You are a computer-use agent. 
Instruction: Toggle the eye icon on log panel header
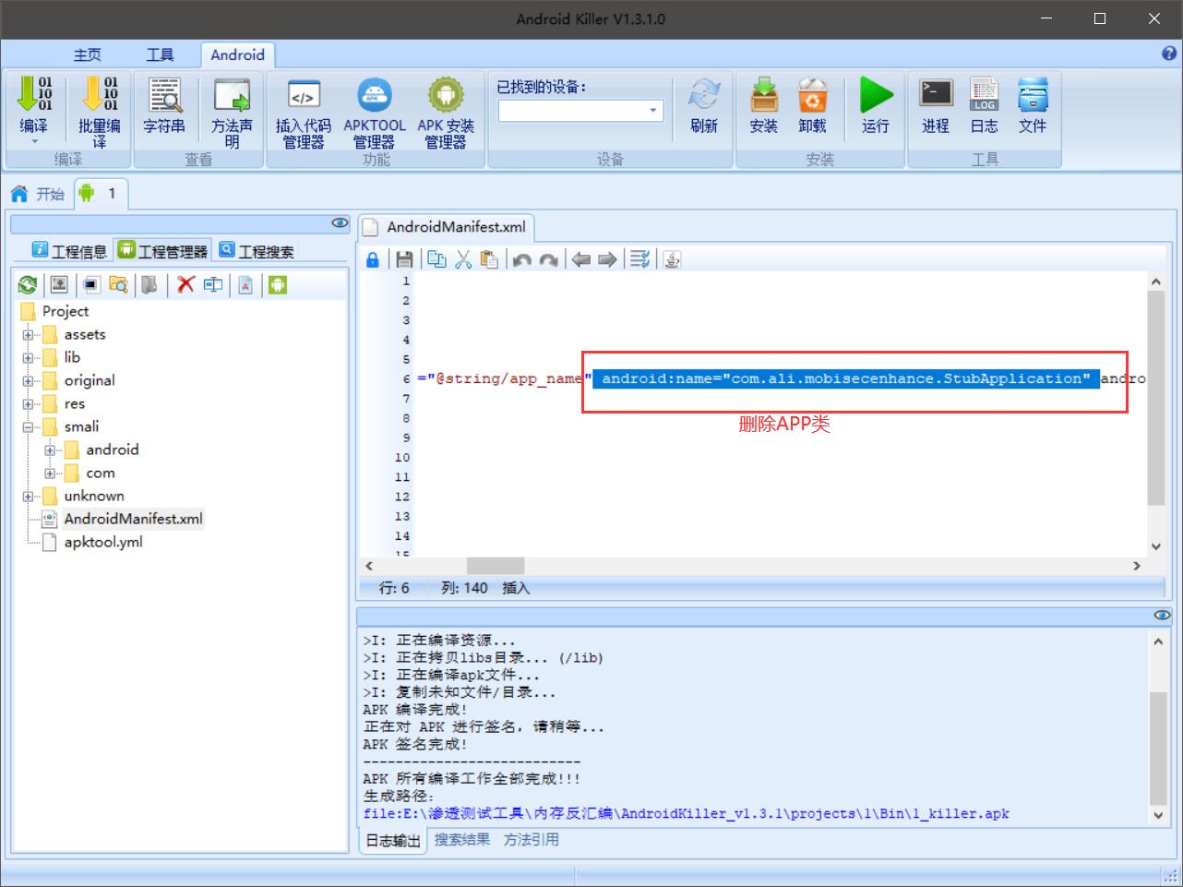[1162, 615]
